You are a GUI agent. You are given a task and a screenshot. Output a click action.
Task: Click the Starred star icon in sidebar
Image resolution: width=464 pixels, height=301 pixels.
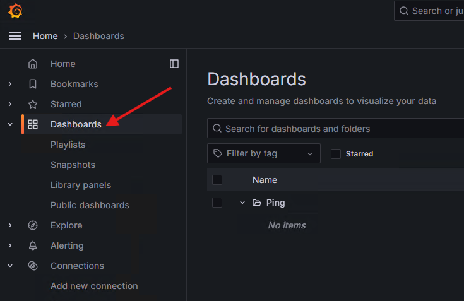click(33, 104)
